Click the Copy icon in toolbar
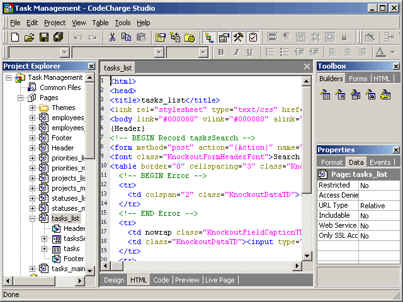 point(126,38)
